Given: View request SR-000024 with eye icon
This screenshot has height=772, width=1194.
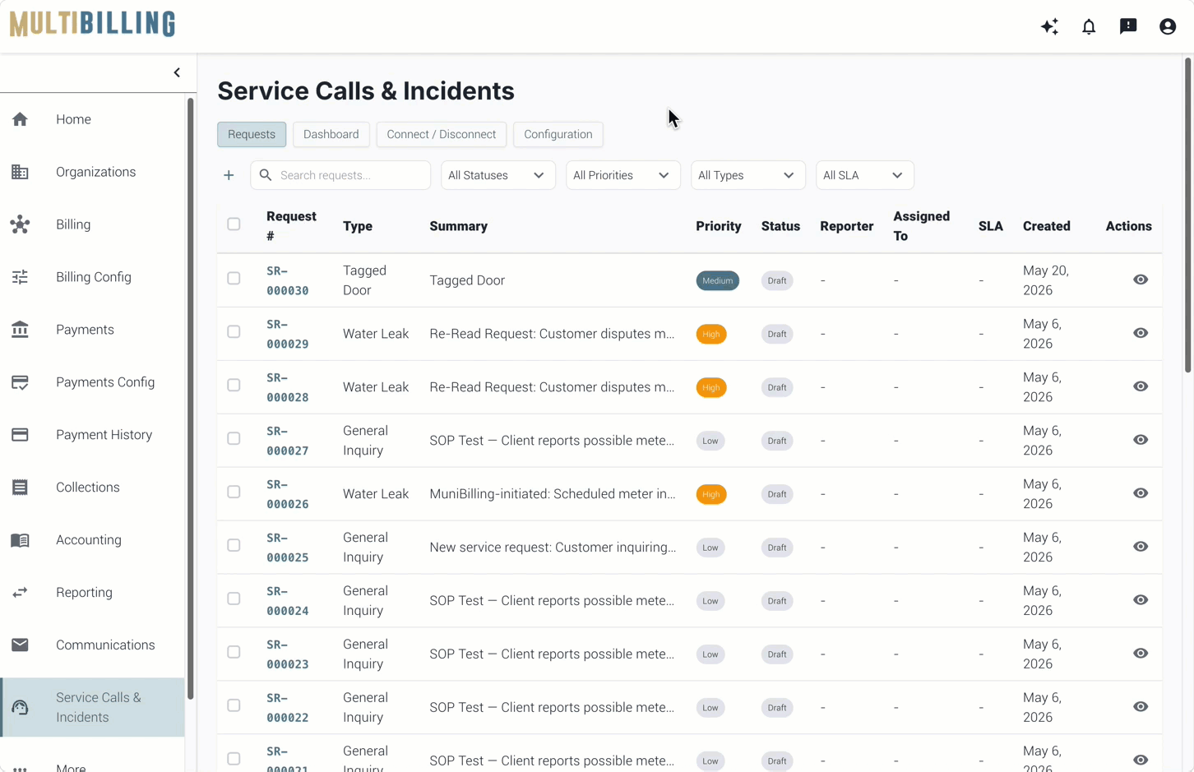Looking at the screenshot, I should pyautogui.click(x=1141, y=600).
